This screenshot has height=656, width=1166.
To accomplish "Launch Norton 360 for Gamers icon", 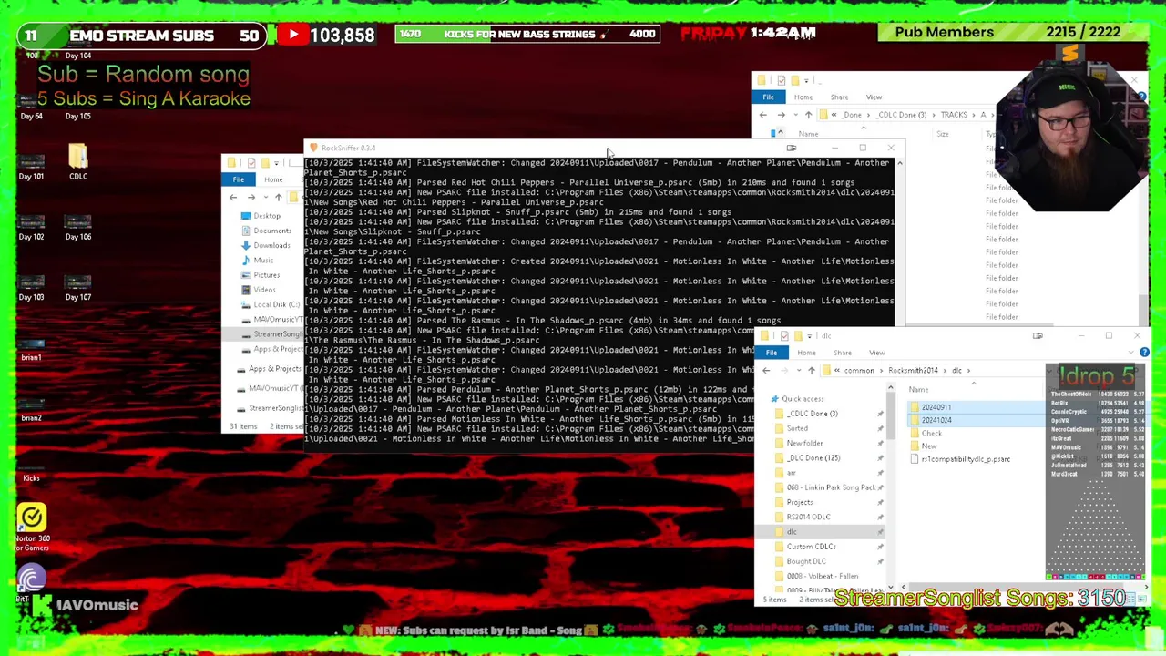I will click(x=31, y=528).
